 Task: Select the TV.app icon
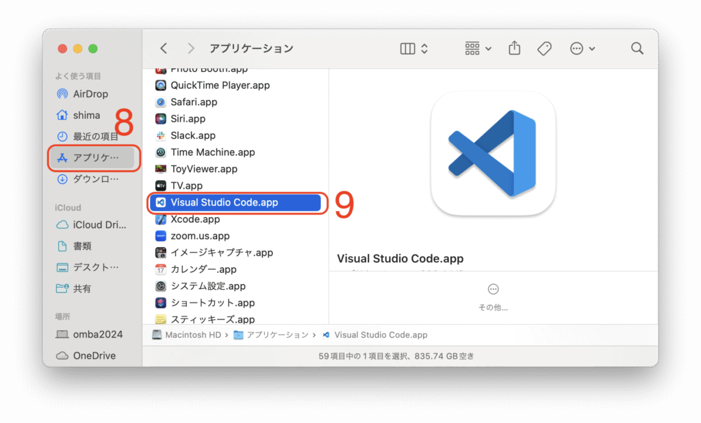click(160, 186)
